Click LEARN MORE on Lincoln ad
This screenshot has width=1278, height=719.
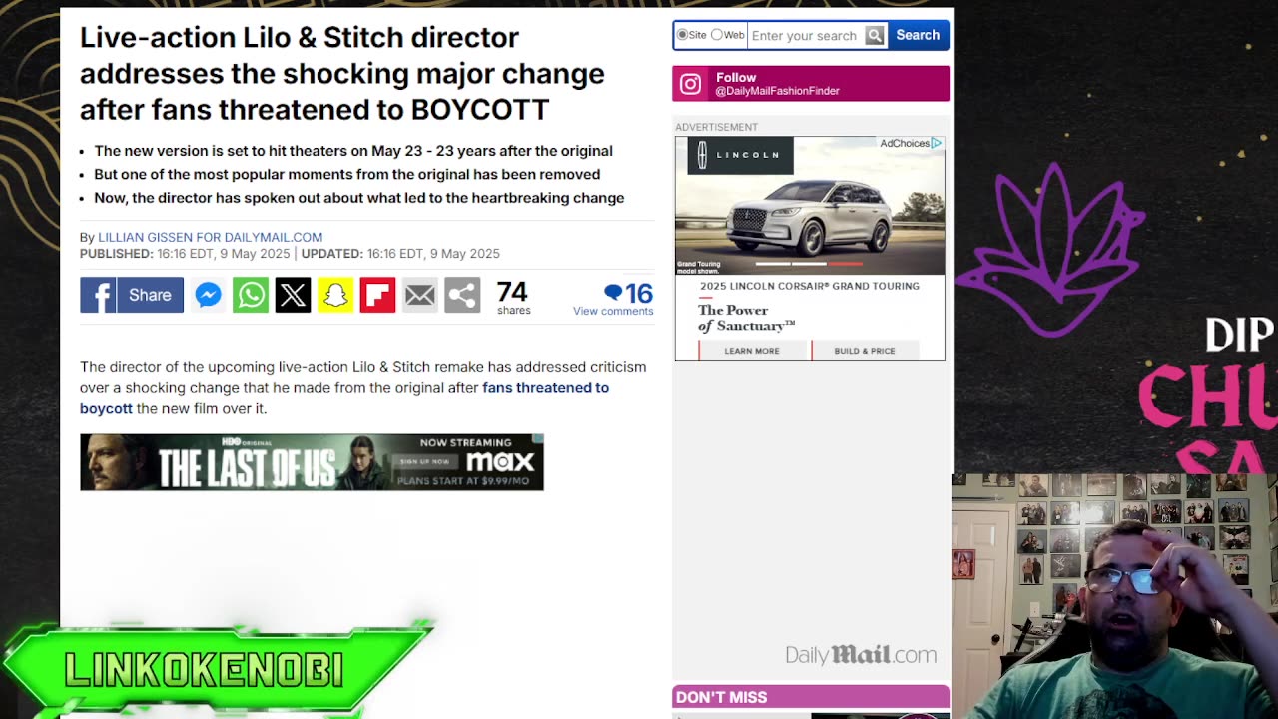coord(752,351)
